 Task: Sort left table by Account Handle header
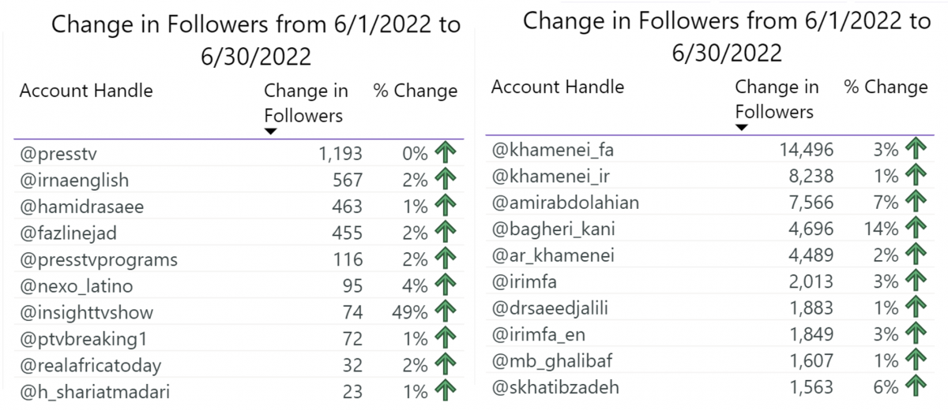click(x=86, y=91)
